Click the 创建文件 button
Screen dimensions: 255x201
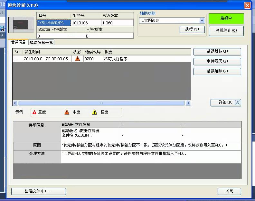(38, 191)
